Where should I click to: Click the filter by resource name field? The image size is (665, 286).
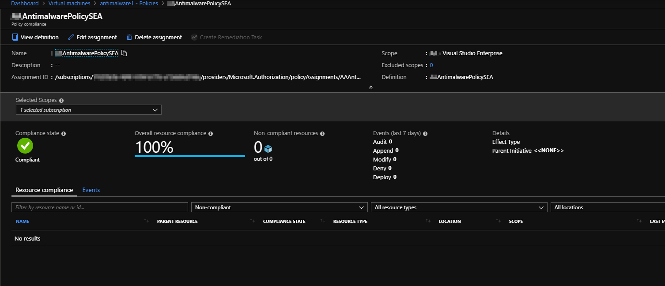coord(100,207)
